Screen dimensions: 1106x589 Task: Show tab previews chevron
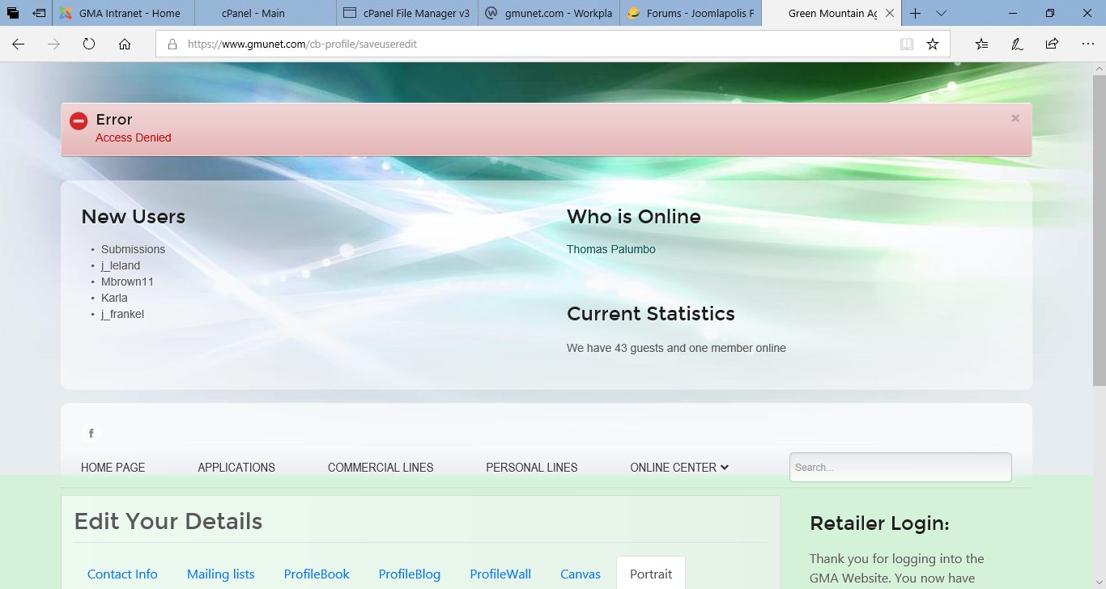(x=941, y=14)
